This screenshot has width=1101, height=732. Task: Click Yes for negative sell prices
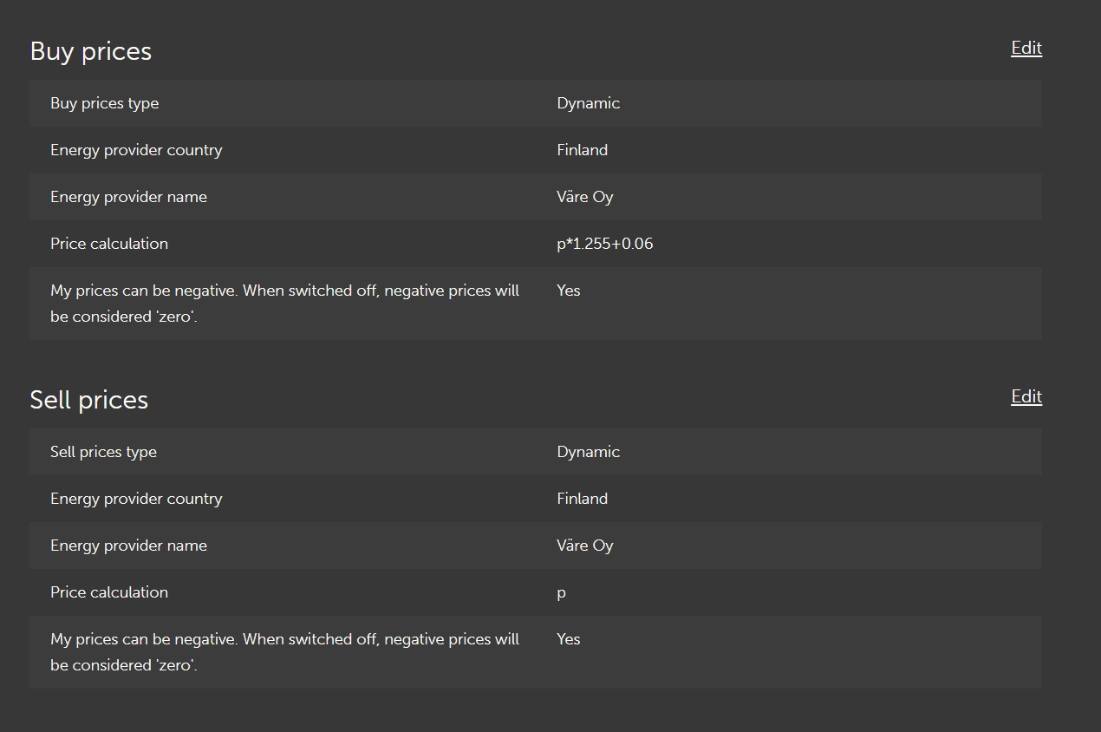click(x=569, y=639)
